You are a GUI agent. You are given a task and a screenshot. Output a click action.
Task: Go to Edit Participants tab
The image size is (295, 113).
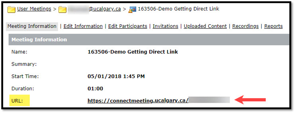tap(127, 26)
